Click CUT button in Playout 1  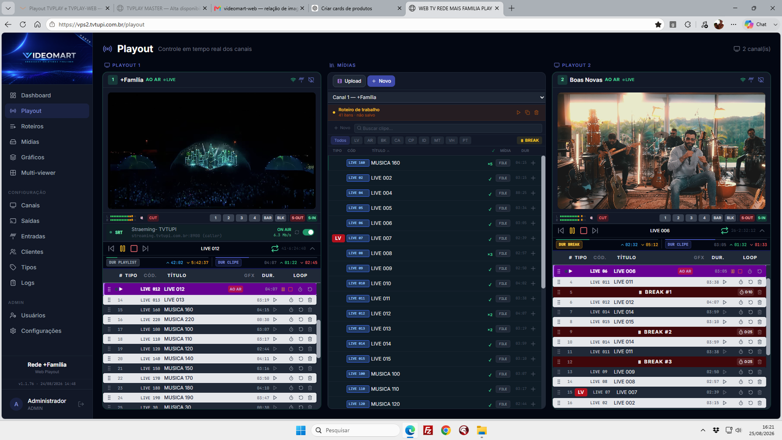[x=153, y=218]
